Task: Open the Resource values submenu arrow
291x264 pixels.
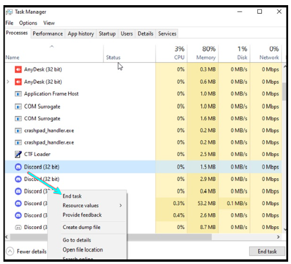Action: [121, 206]
